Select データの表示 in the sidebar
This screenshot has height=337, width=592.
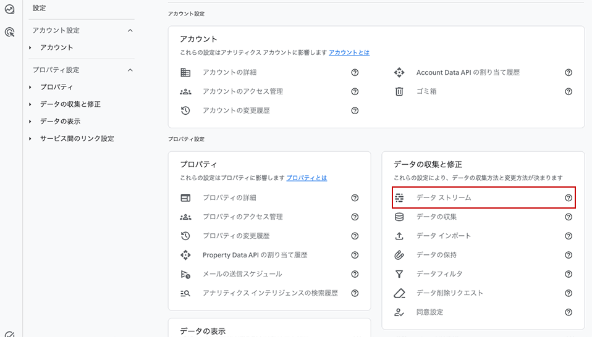tap(60, 122)
